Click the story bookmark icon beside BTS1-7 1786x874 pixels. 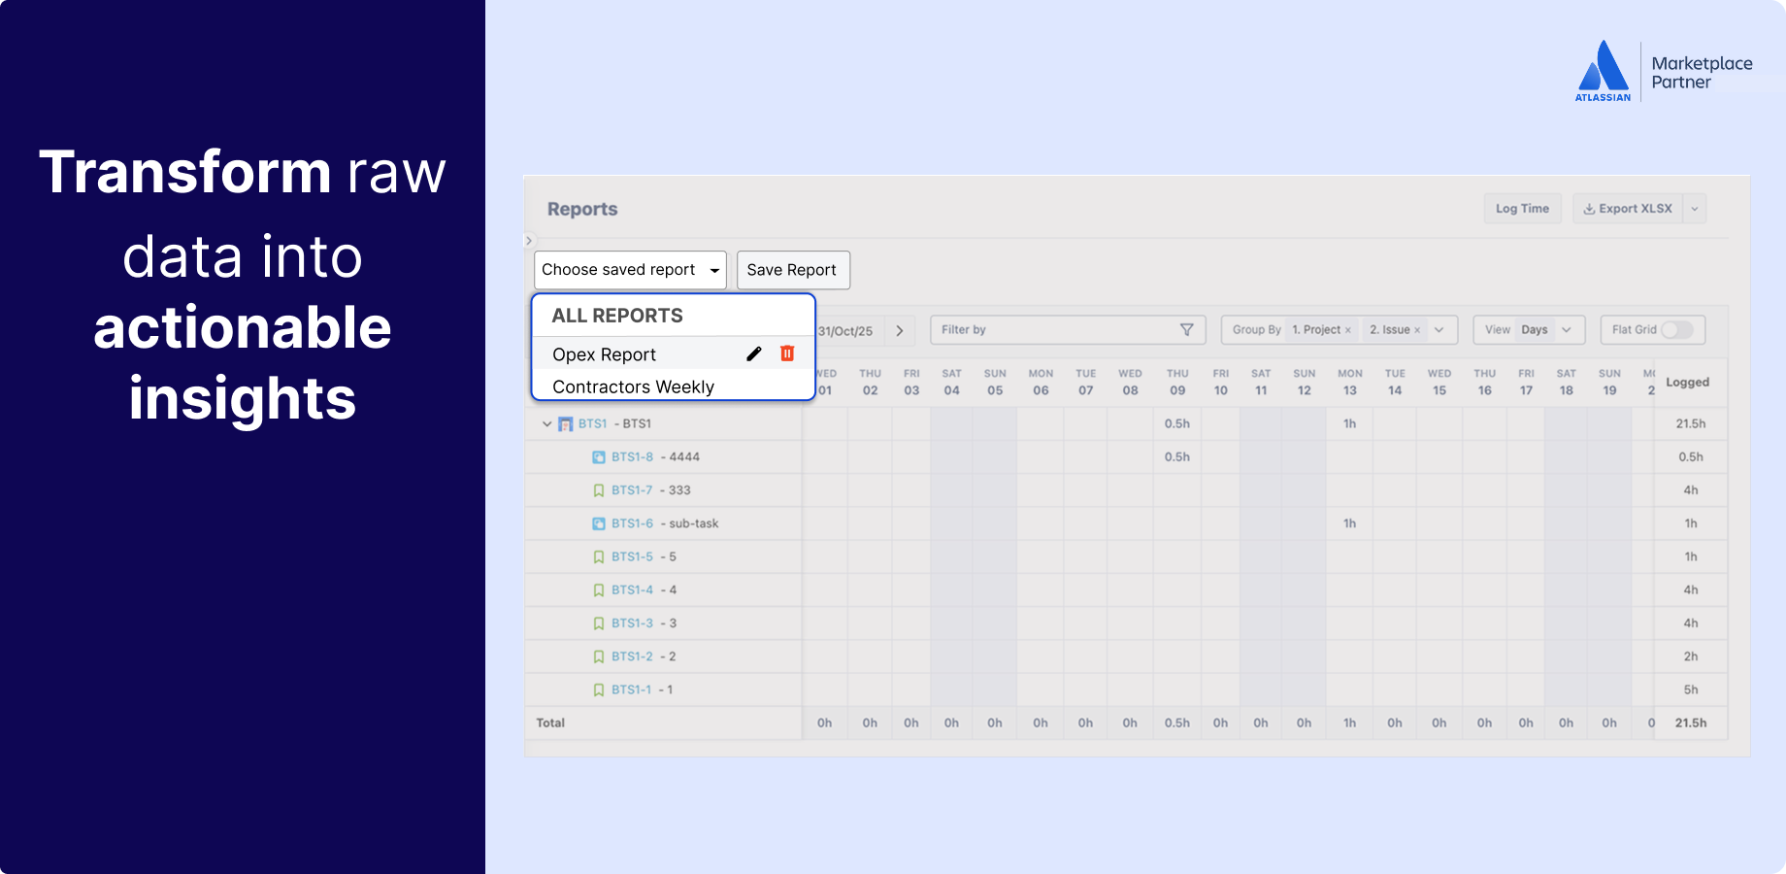point(598,489)
